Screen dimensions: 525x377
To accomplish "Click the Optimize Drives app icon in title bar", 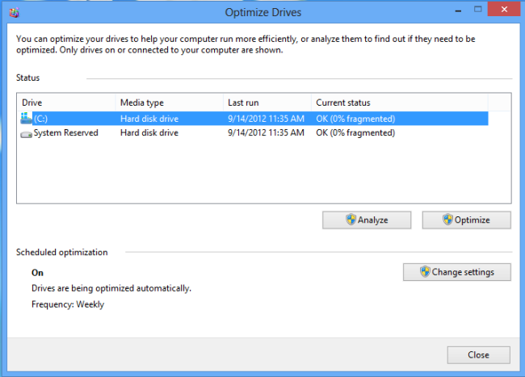I will pos(14,13).
